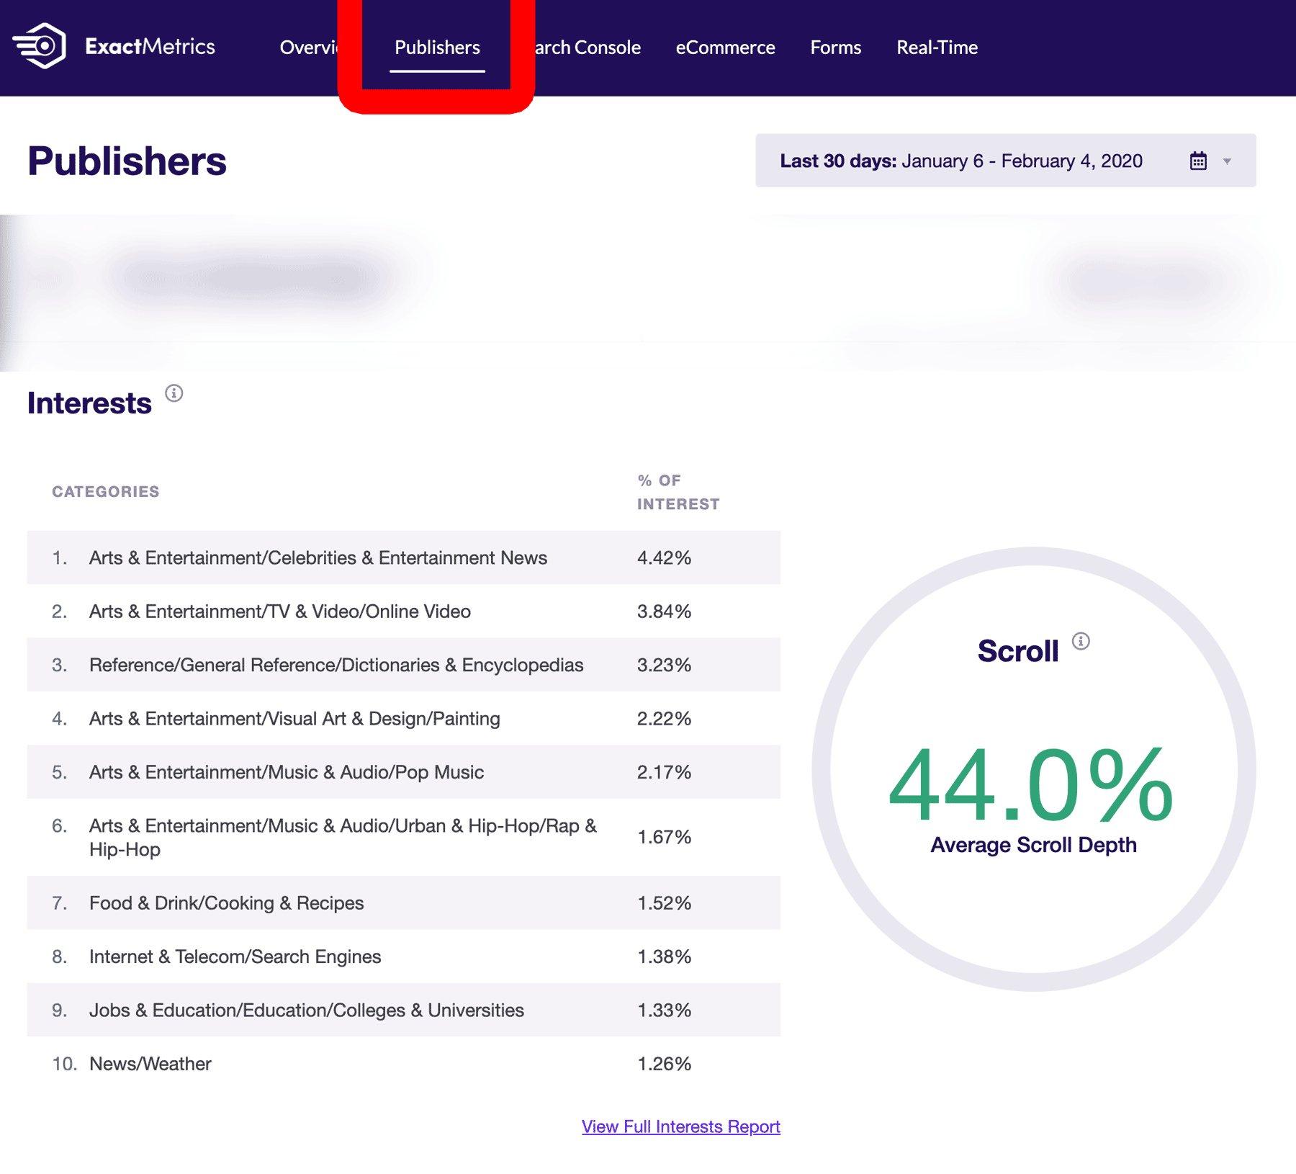The width and height of the screenshot is (1296, 1174).
Task: Select the Publishers tab
Action: pos(437,48)
